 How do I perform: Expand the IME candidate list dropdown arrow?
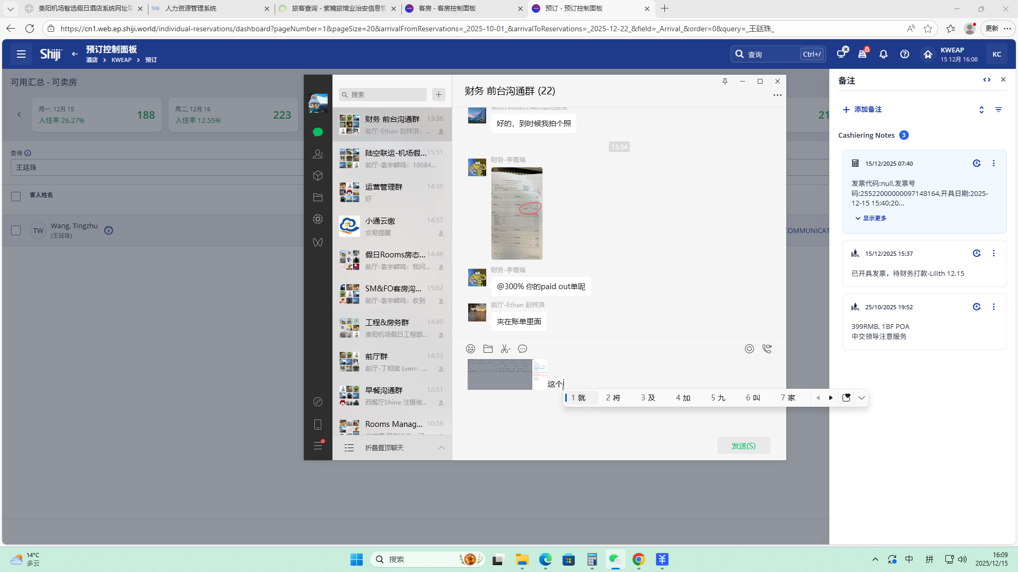(862, 398)
